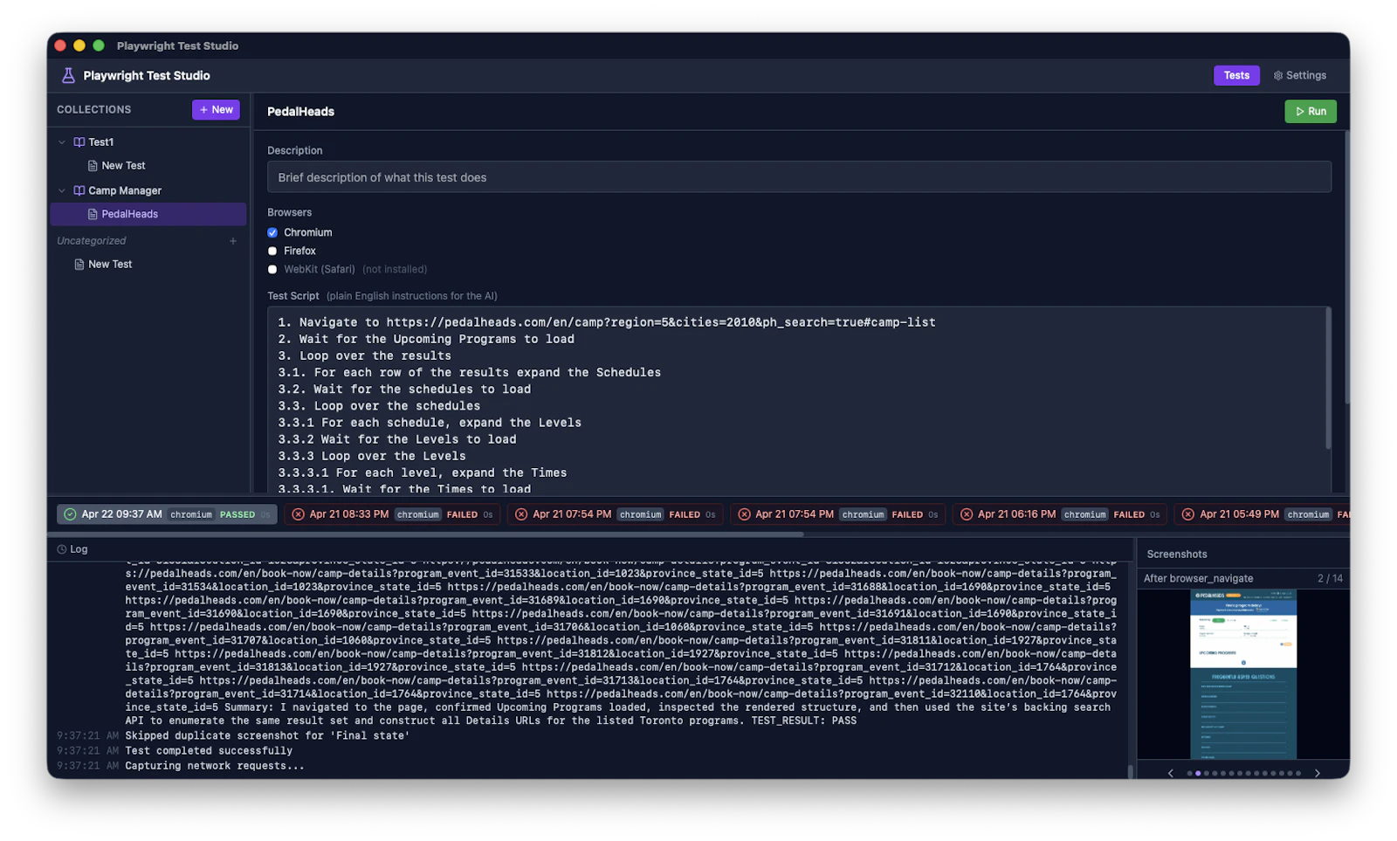Jump to first screenshot pagination dot

pos(1189,774)
